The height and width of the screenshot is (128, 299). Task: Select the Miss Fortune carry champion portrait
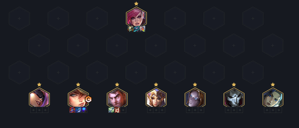(x=78, y=98)
